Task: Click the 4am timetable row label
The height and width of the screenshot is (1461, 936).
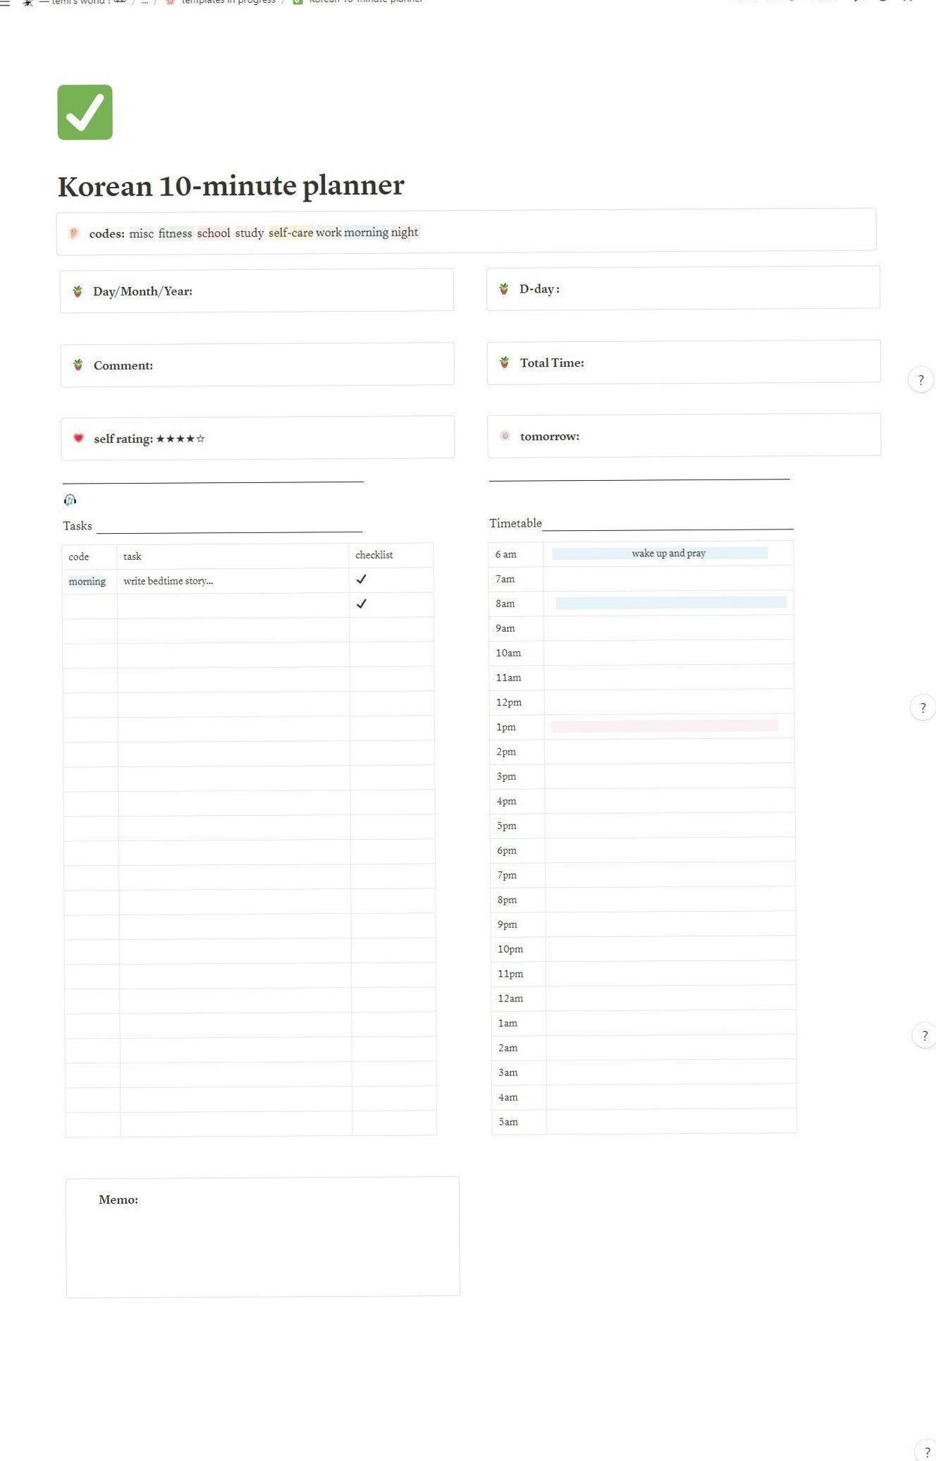Action: 508,1097
